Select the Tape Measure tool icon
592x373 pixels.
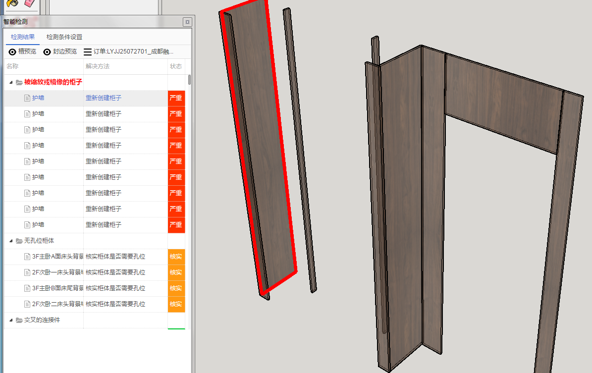(x=12, y=3)
